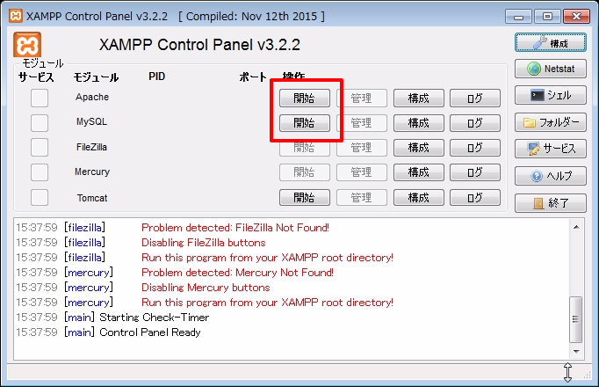Click the log scrollbar up arrow
This screenshot has height=387, width=599.
pos(576,227)
